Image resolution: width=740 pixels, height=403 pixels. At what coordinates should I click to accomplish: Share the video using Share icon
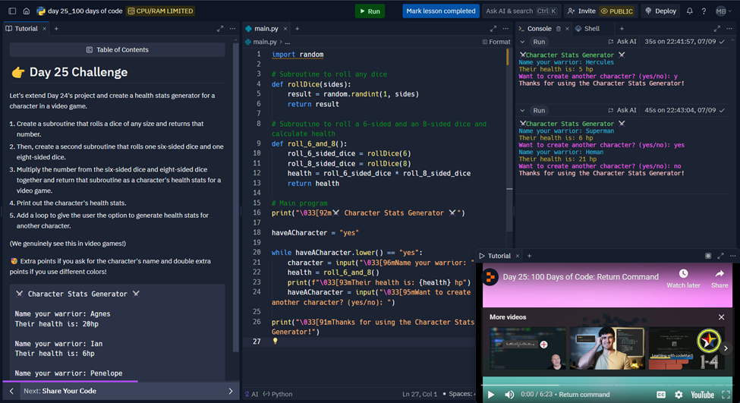click(720, 279)
